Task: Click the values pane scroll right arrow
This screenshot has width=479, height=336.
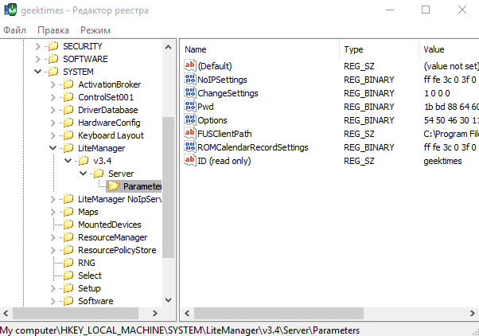Action: [x=473, y=313]
